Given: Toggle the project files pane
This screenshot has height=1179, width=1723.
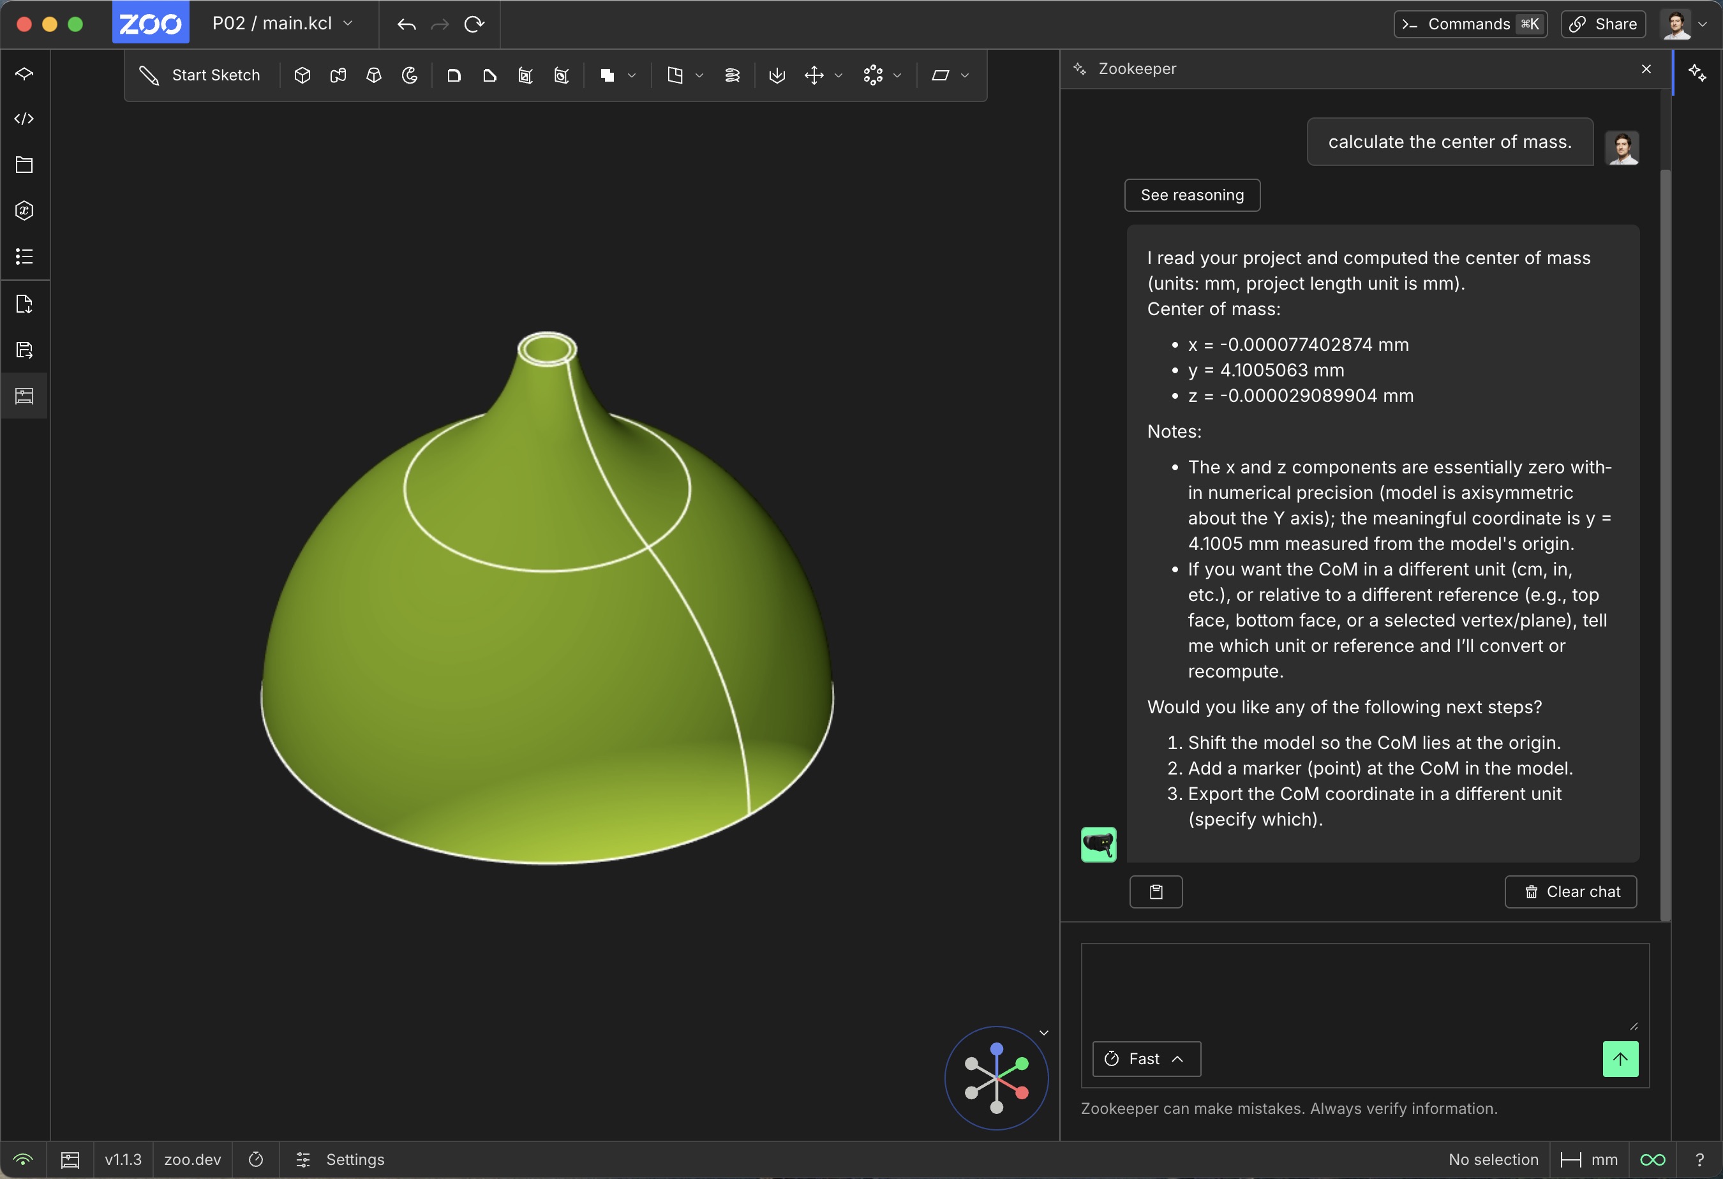Looking at the screenshot, I should pyautogui.click(x=24, y=165).
